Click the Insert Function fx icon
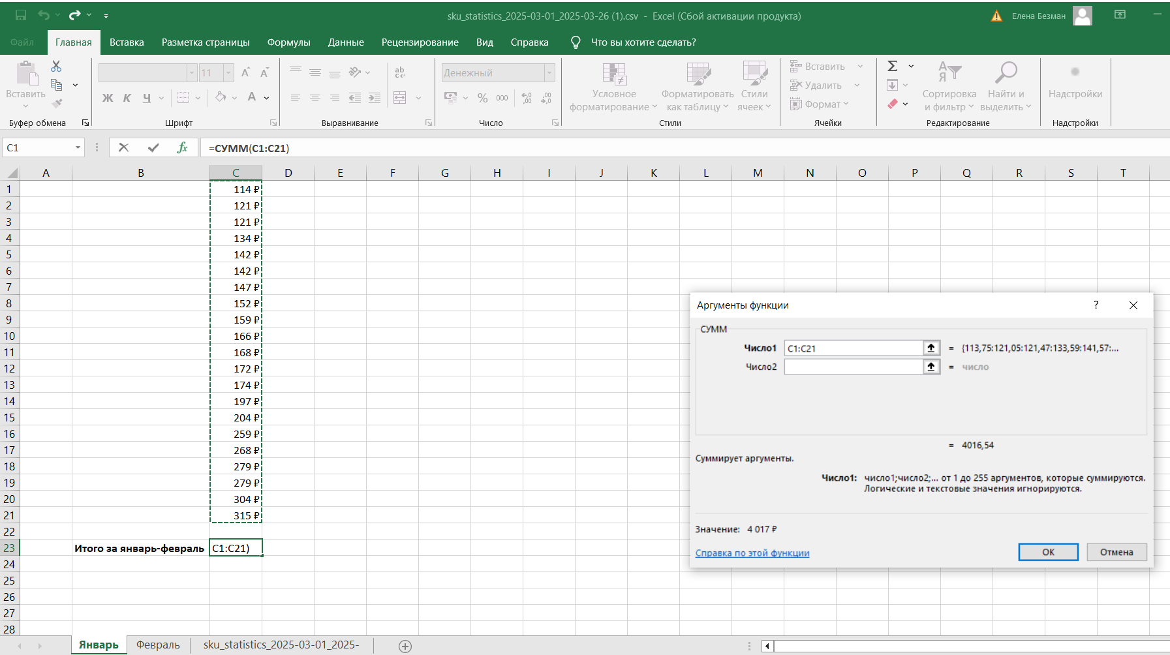 tap(182, 147)
